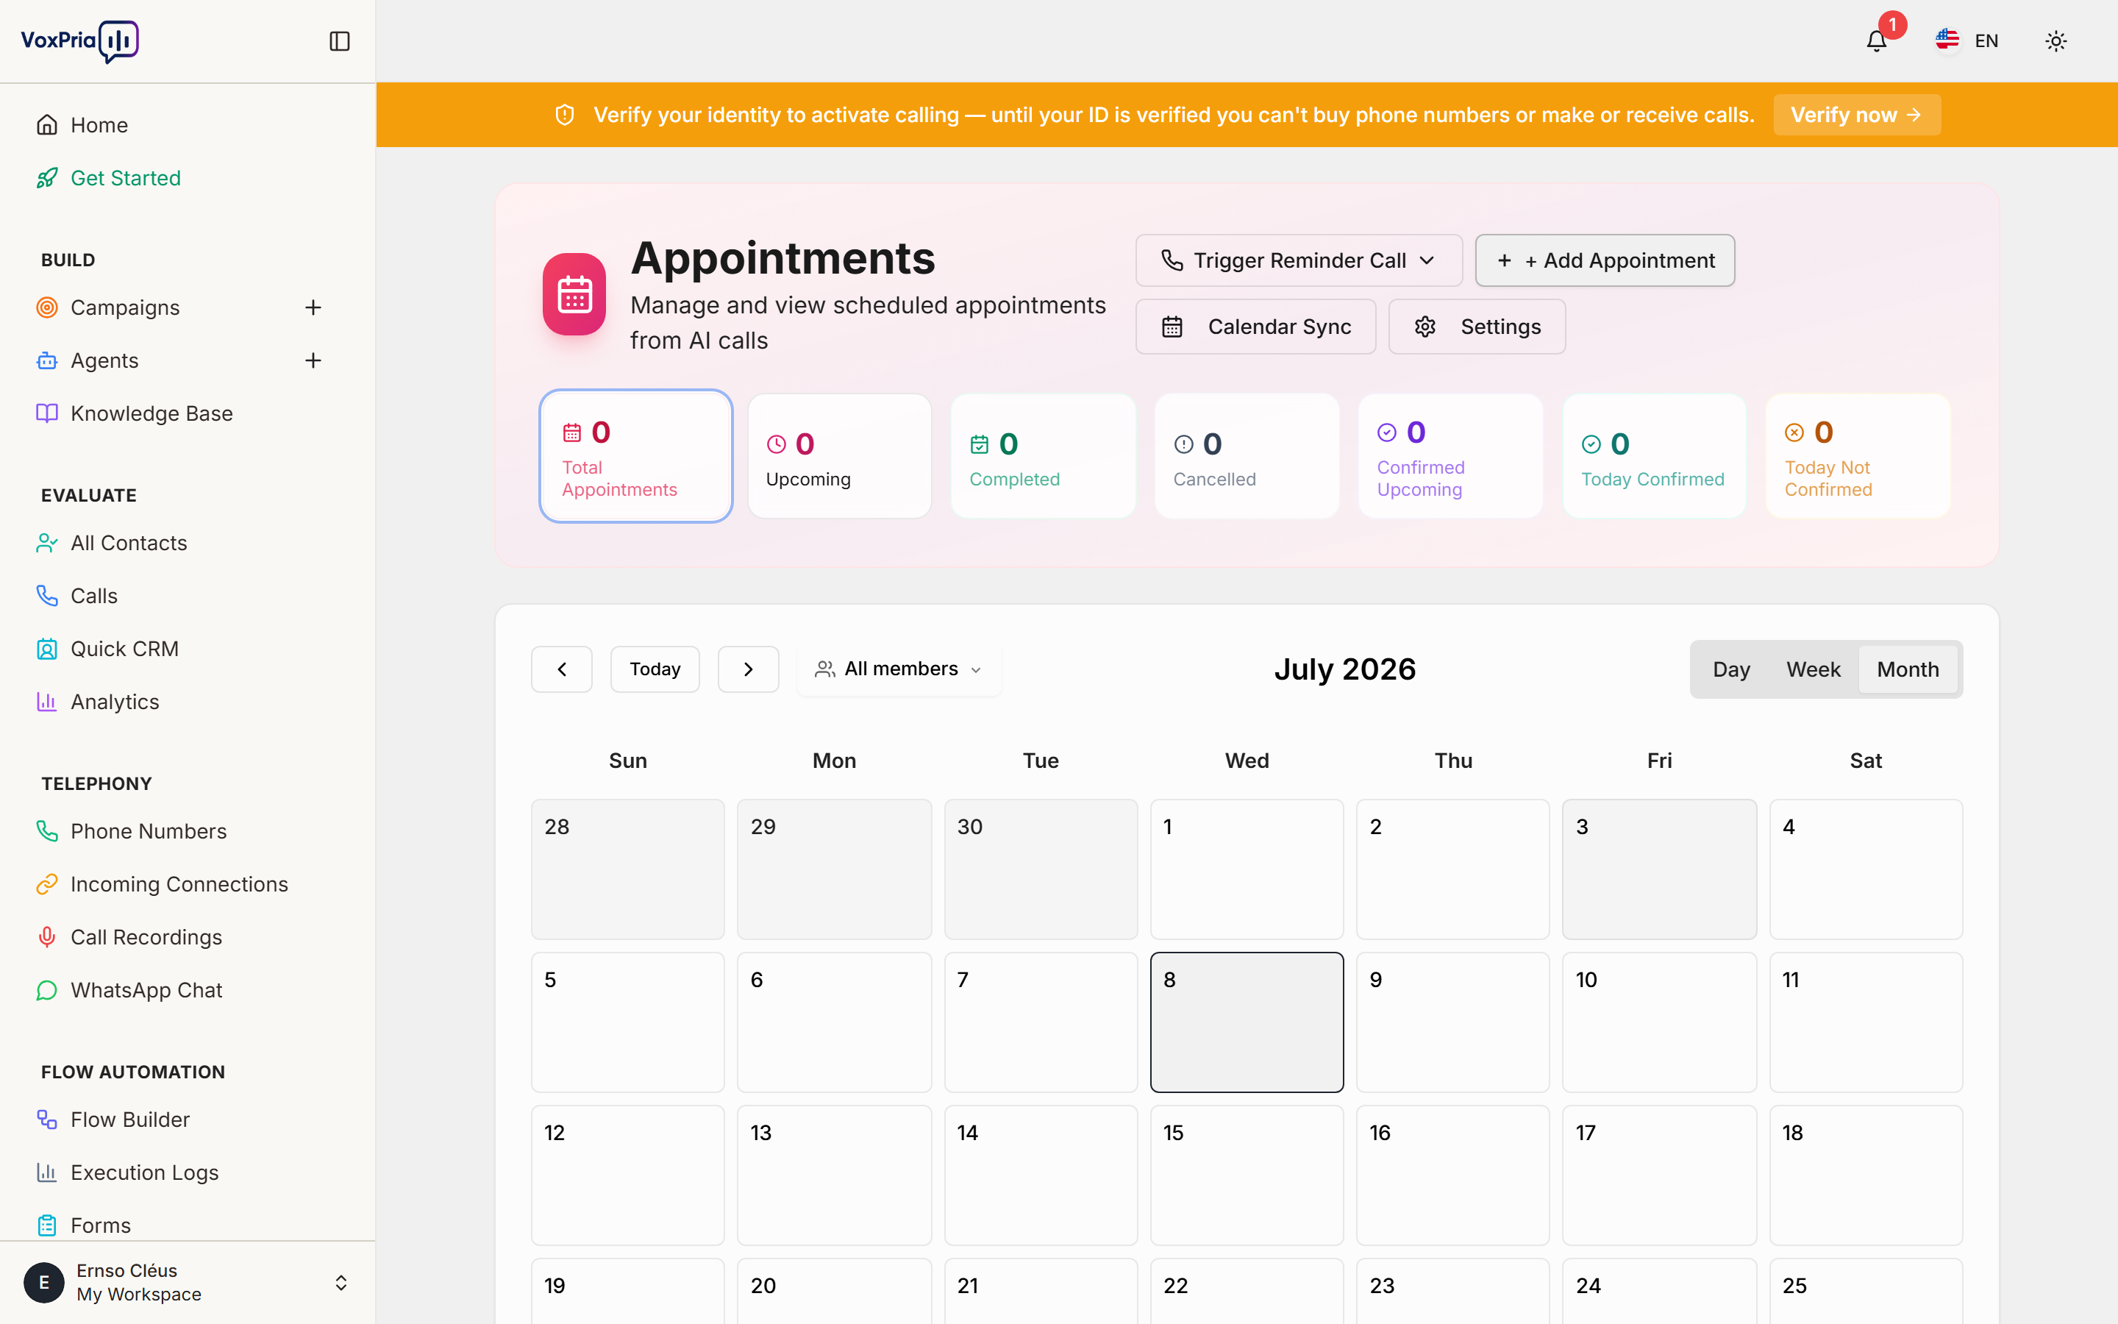Open the Trigger Reminder Call dropdown
Screen dimensions: 2118x1324
(1299, 260)
